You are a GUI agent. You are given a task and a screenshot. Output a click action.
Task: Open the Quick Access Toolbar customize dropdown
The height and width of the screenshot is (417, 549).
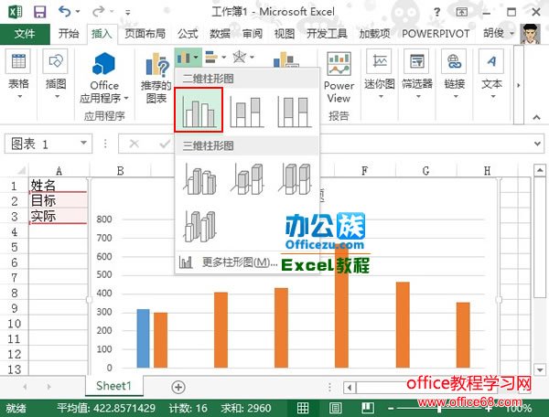pos(128,13)
